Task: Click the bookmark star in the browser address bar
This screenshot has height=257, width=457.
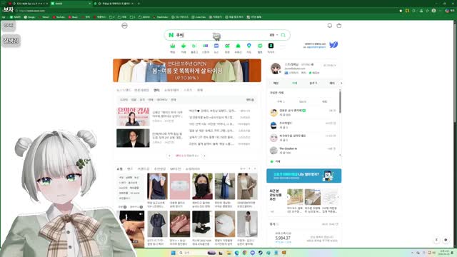Action: [401, 11]
